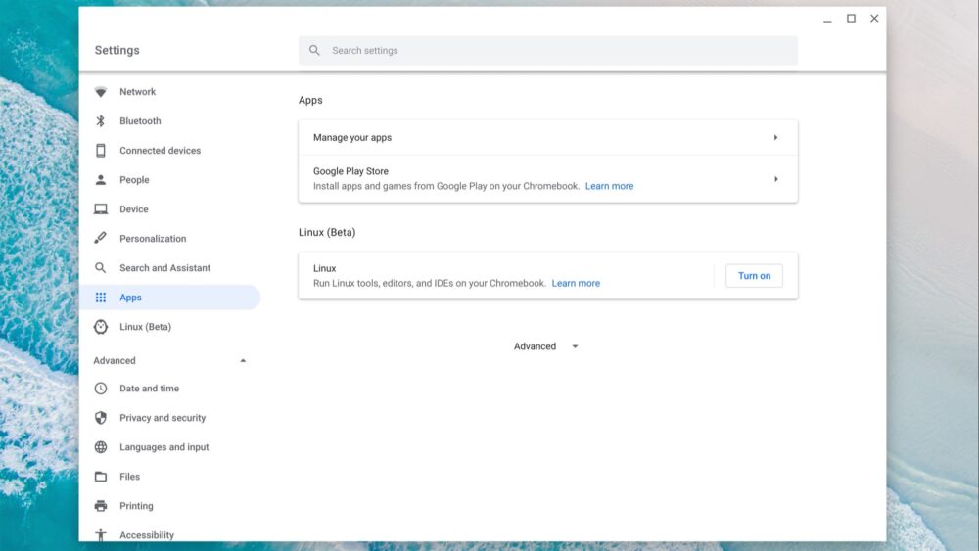This screenshot has height=551, width=979.
Task: Click the Privacy and security shield icon
Action: tap(101, 418)
